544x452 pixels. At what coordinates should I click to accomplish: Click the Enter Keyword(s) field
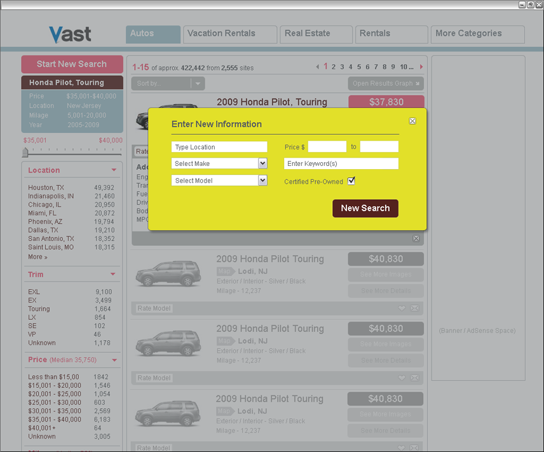point(341,163)
